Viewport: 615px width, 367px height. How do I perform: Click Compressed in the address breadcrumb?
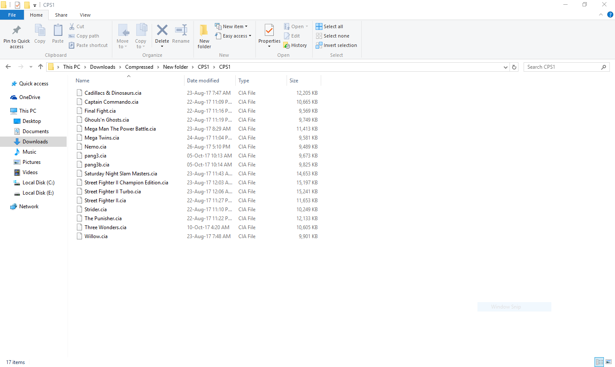pyautogui.click(x=139, y=67)
